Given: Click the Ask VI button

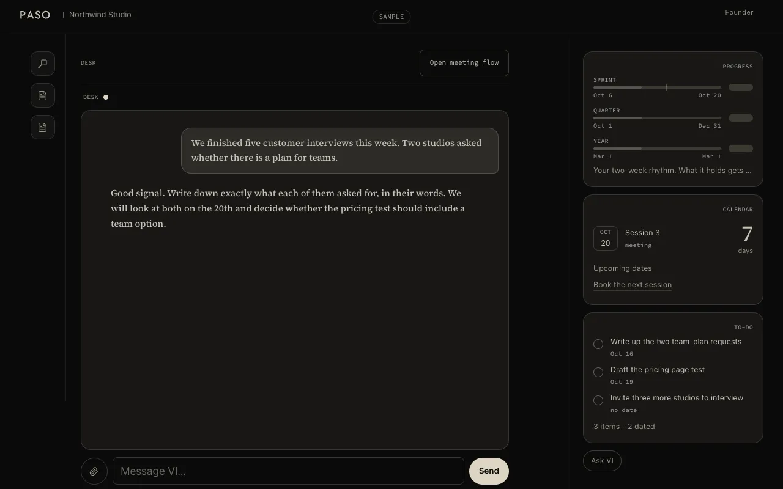Looking at the screenshot, I should [602, 461].
